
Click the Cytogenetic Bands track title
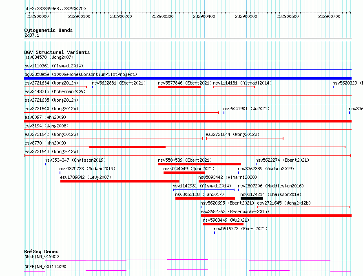coord(49,30)
